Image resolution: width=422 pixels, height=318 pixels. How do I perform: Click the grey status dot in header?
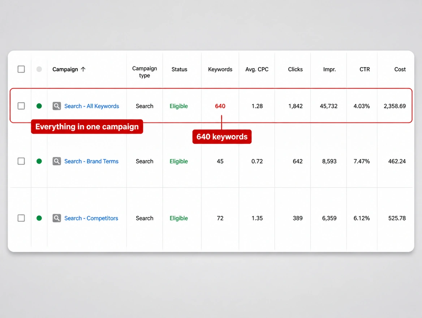click(39, 69)
